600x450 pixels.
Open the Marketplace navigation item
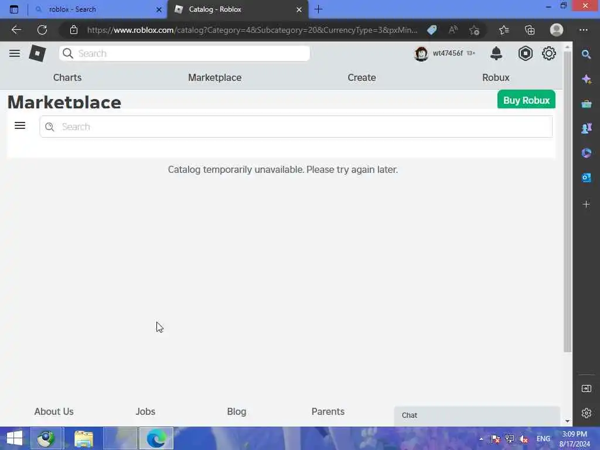point(214,77)
